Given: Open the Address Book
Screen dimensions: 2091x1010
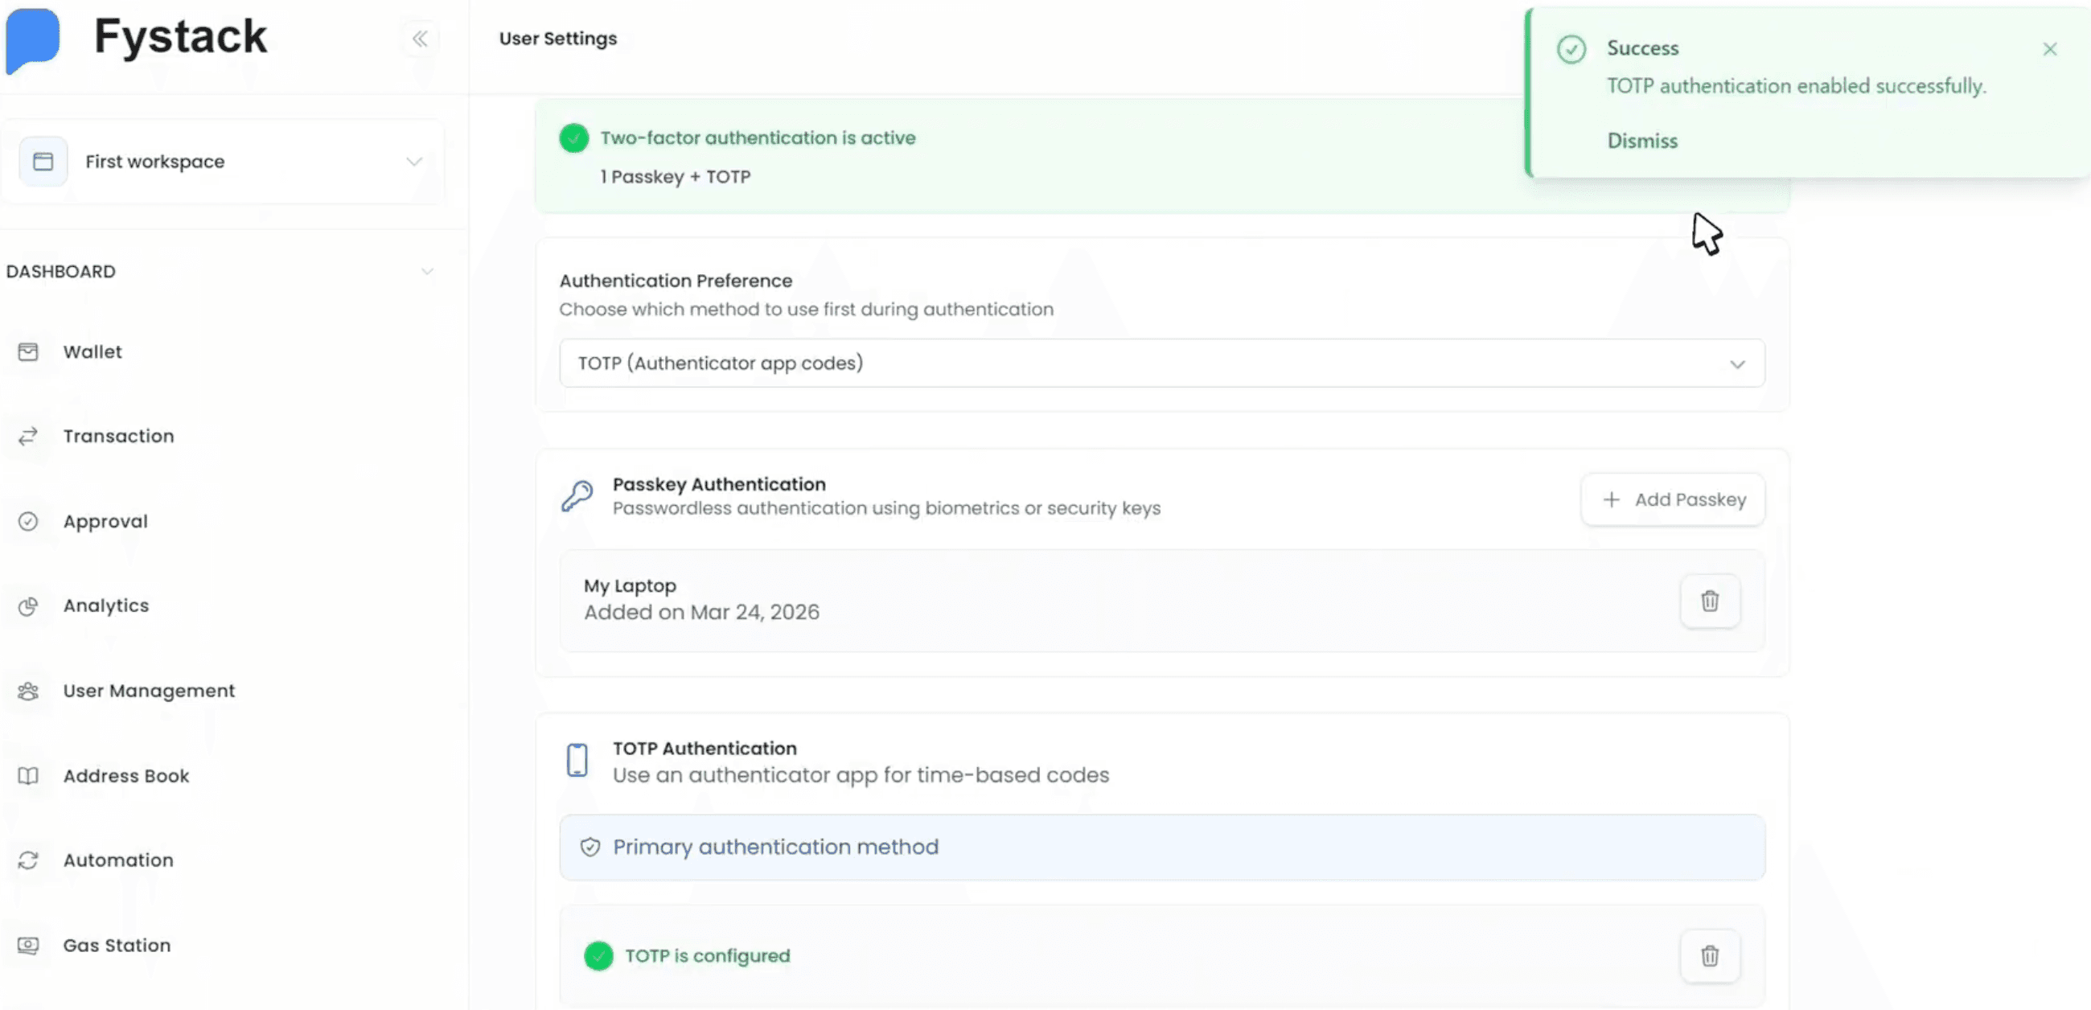Looking at the screenshot, I should [x=126, y=775].
